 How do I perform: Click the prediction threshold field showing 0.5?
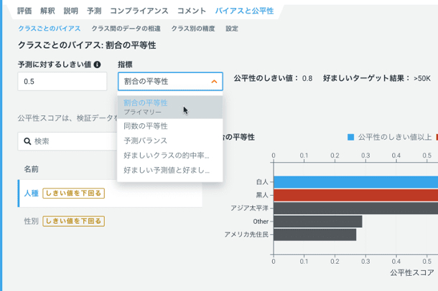(62, 82)
